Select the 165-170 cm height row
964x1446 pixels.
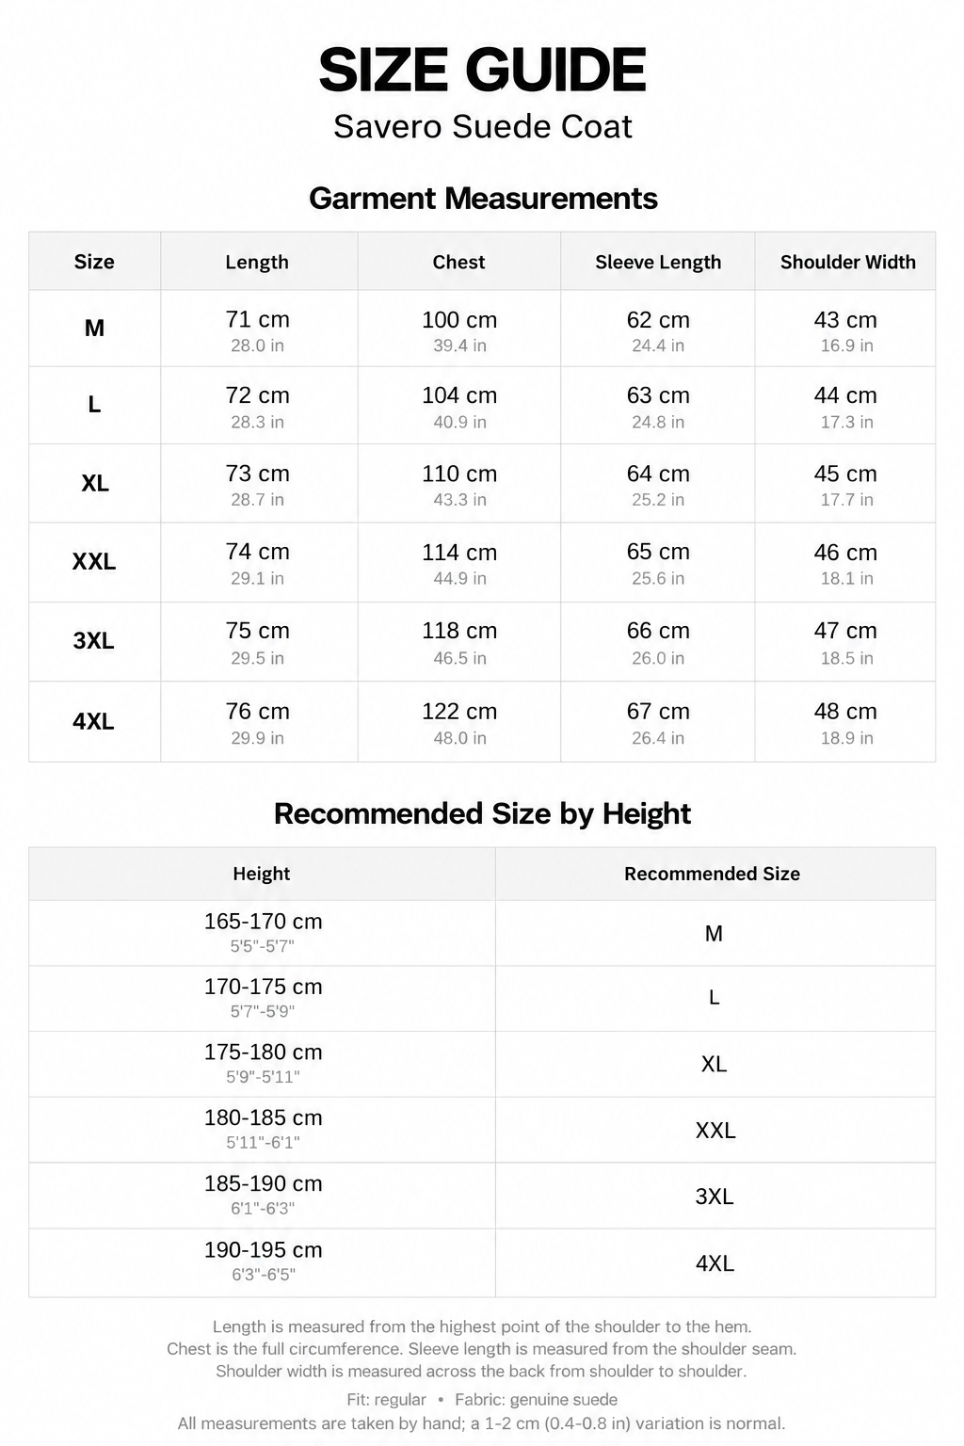pos(482,933)
